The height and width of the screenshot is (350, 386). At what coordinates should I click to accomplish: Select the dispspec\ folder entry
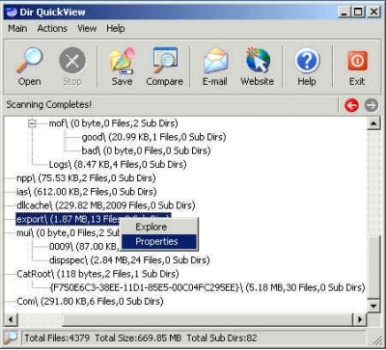[129, 260]
